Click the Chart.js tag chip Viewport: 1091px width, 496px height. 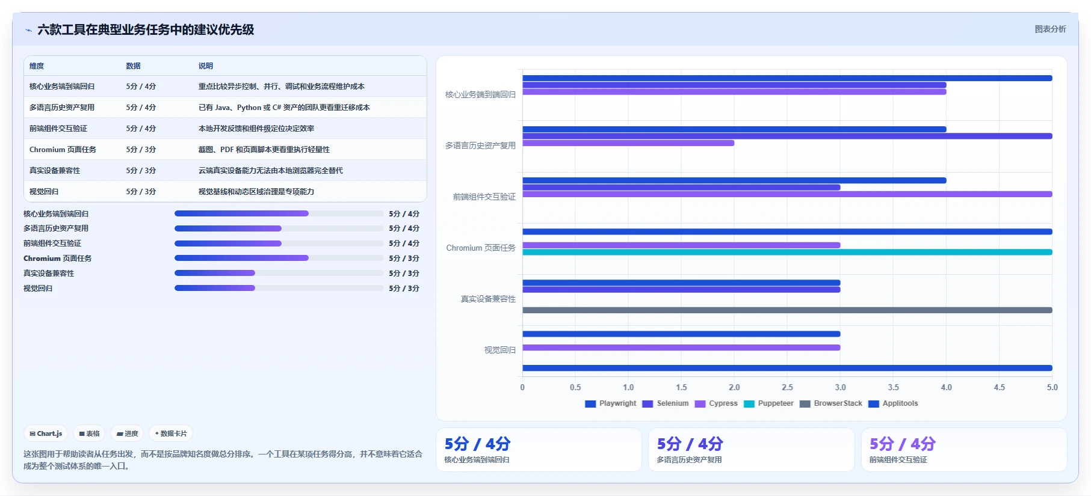[x=46, y=433]
